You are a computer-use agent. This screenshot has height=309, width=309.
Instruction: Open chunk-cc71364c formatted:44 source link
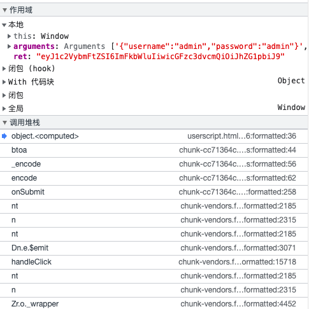click(x=238, y=150)
